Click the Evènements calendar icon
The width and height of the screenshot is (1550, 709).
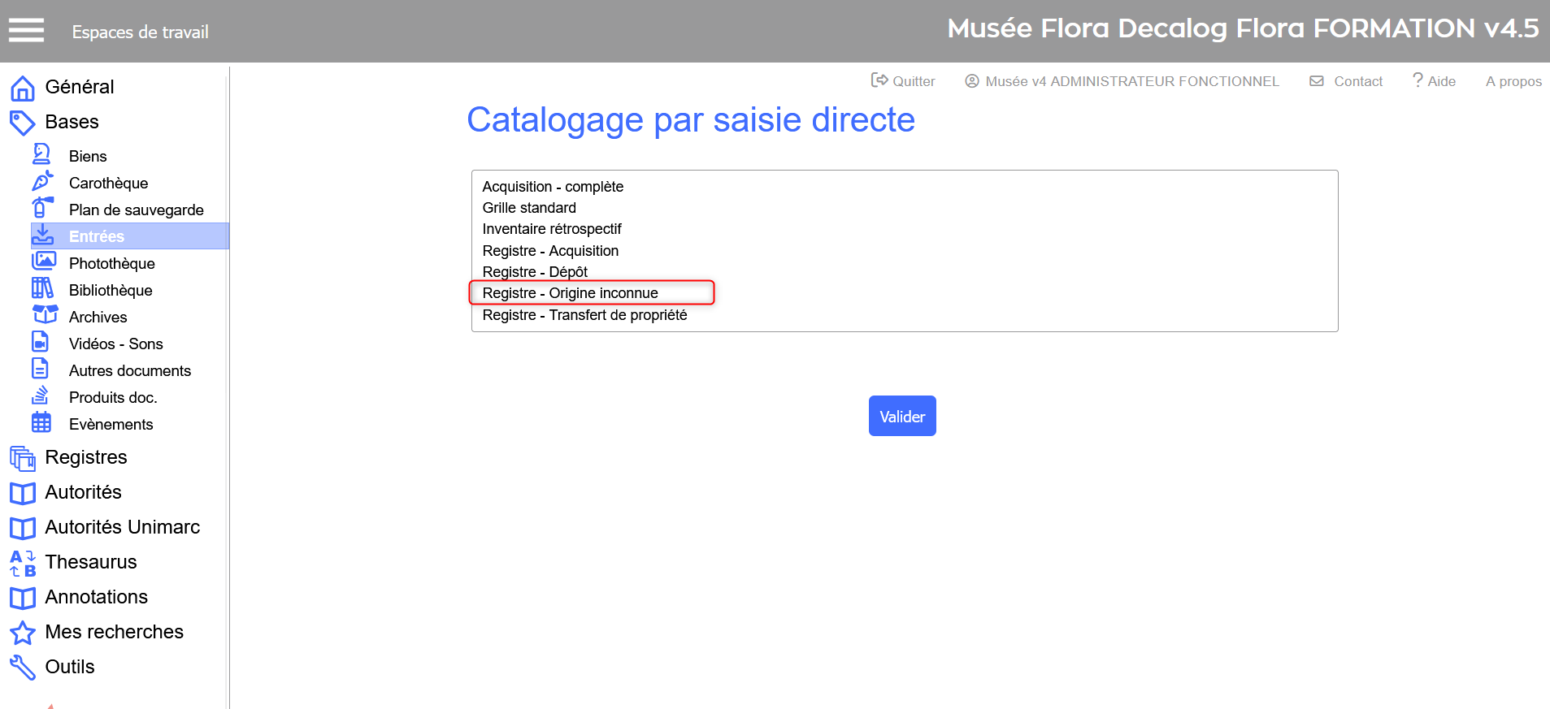pos(41,422)
